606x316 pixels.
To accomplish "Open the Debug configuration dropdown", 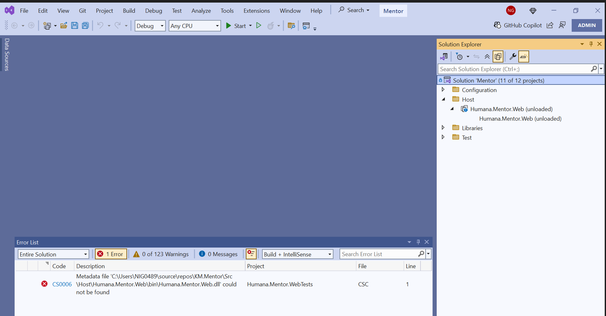I will point(150,26).
